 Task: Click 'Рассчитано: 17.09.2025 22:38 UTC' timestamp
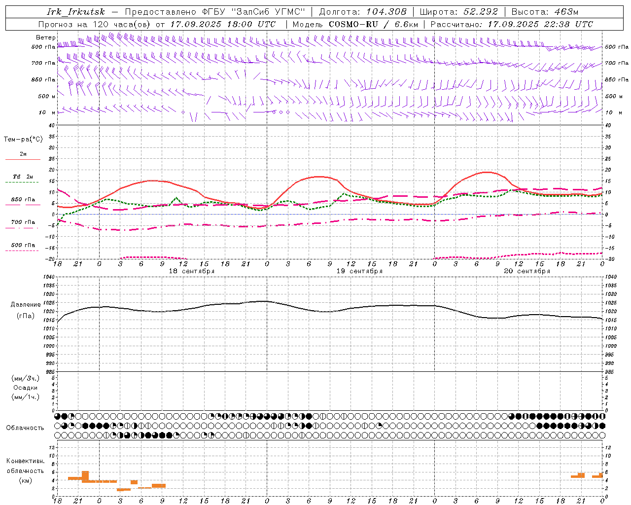tap(512, 24)
